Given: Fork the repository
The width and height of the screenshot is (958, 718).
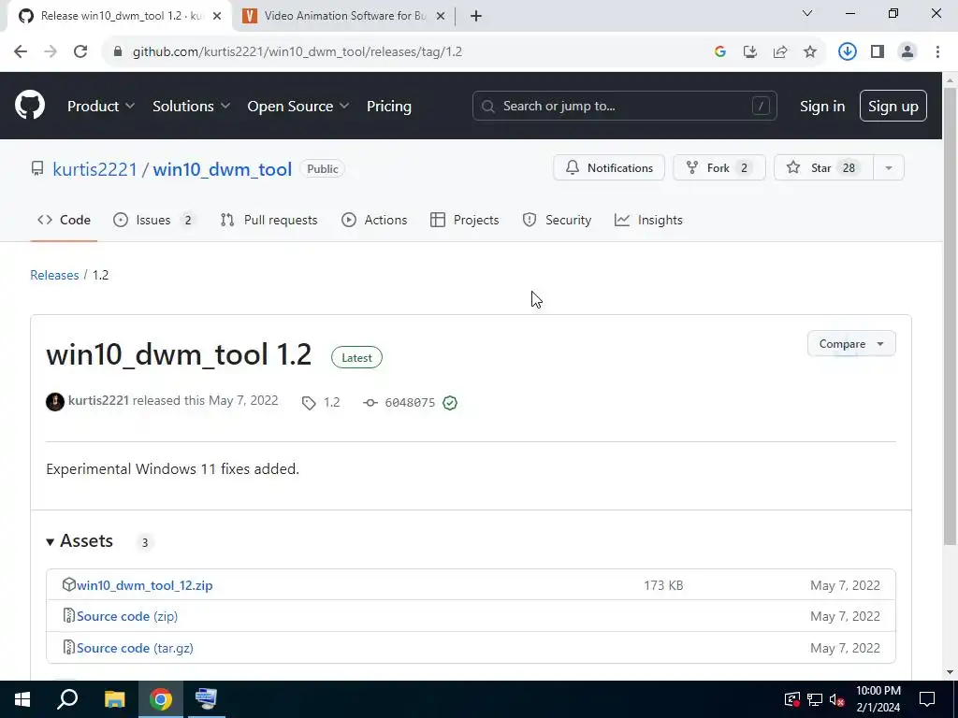Looking at the screenshot, I should click(x=719, y=168).
